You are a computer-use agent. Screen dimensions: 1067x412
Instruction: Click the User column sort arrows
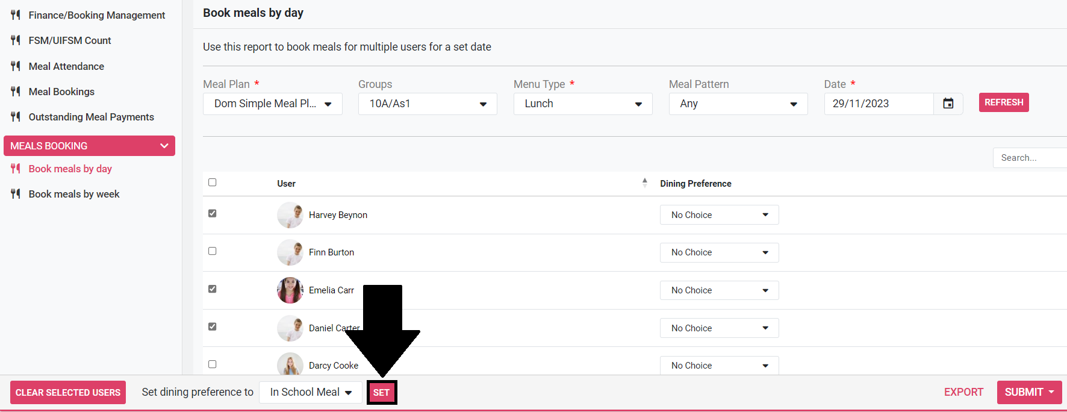tap(644, 183)
